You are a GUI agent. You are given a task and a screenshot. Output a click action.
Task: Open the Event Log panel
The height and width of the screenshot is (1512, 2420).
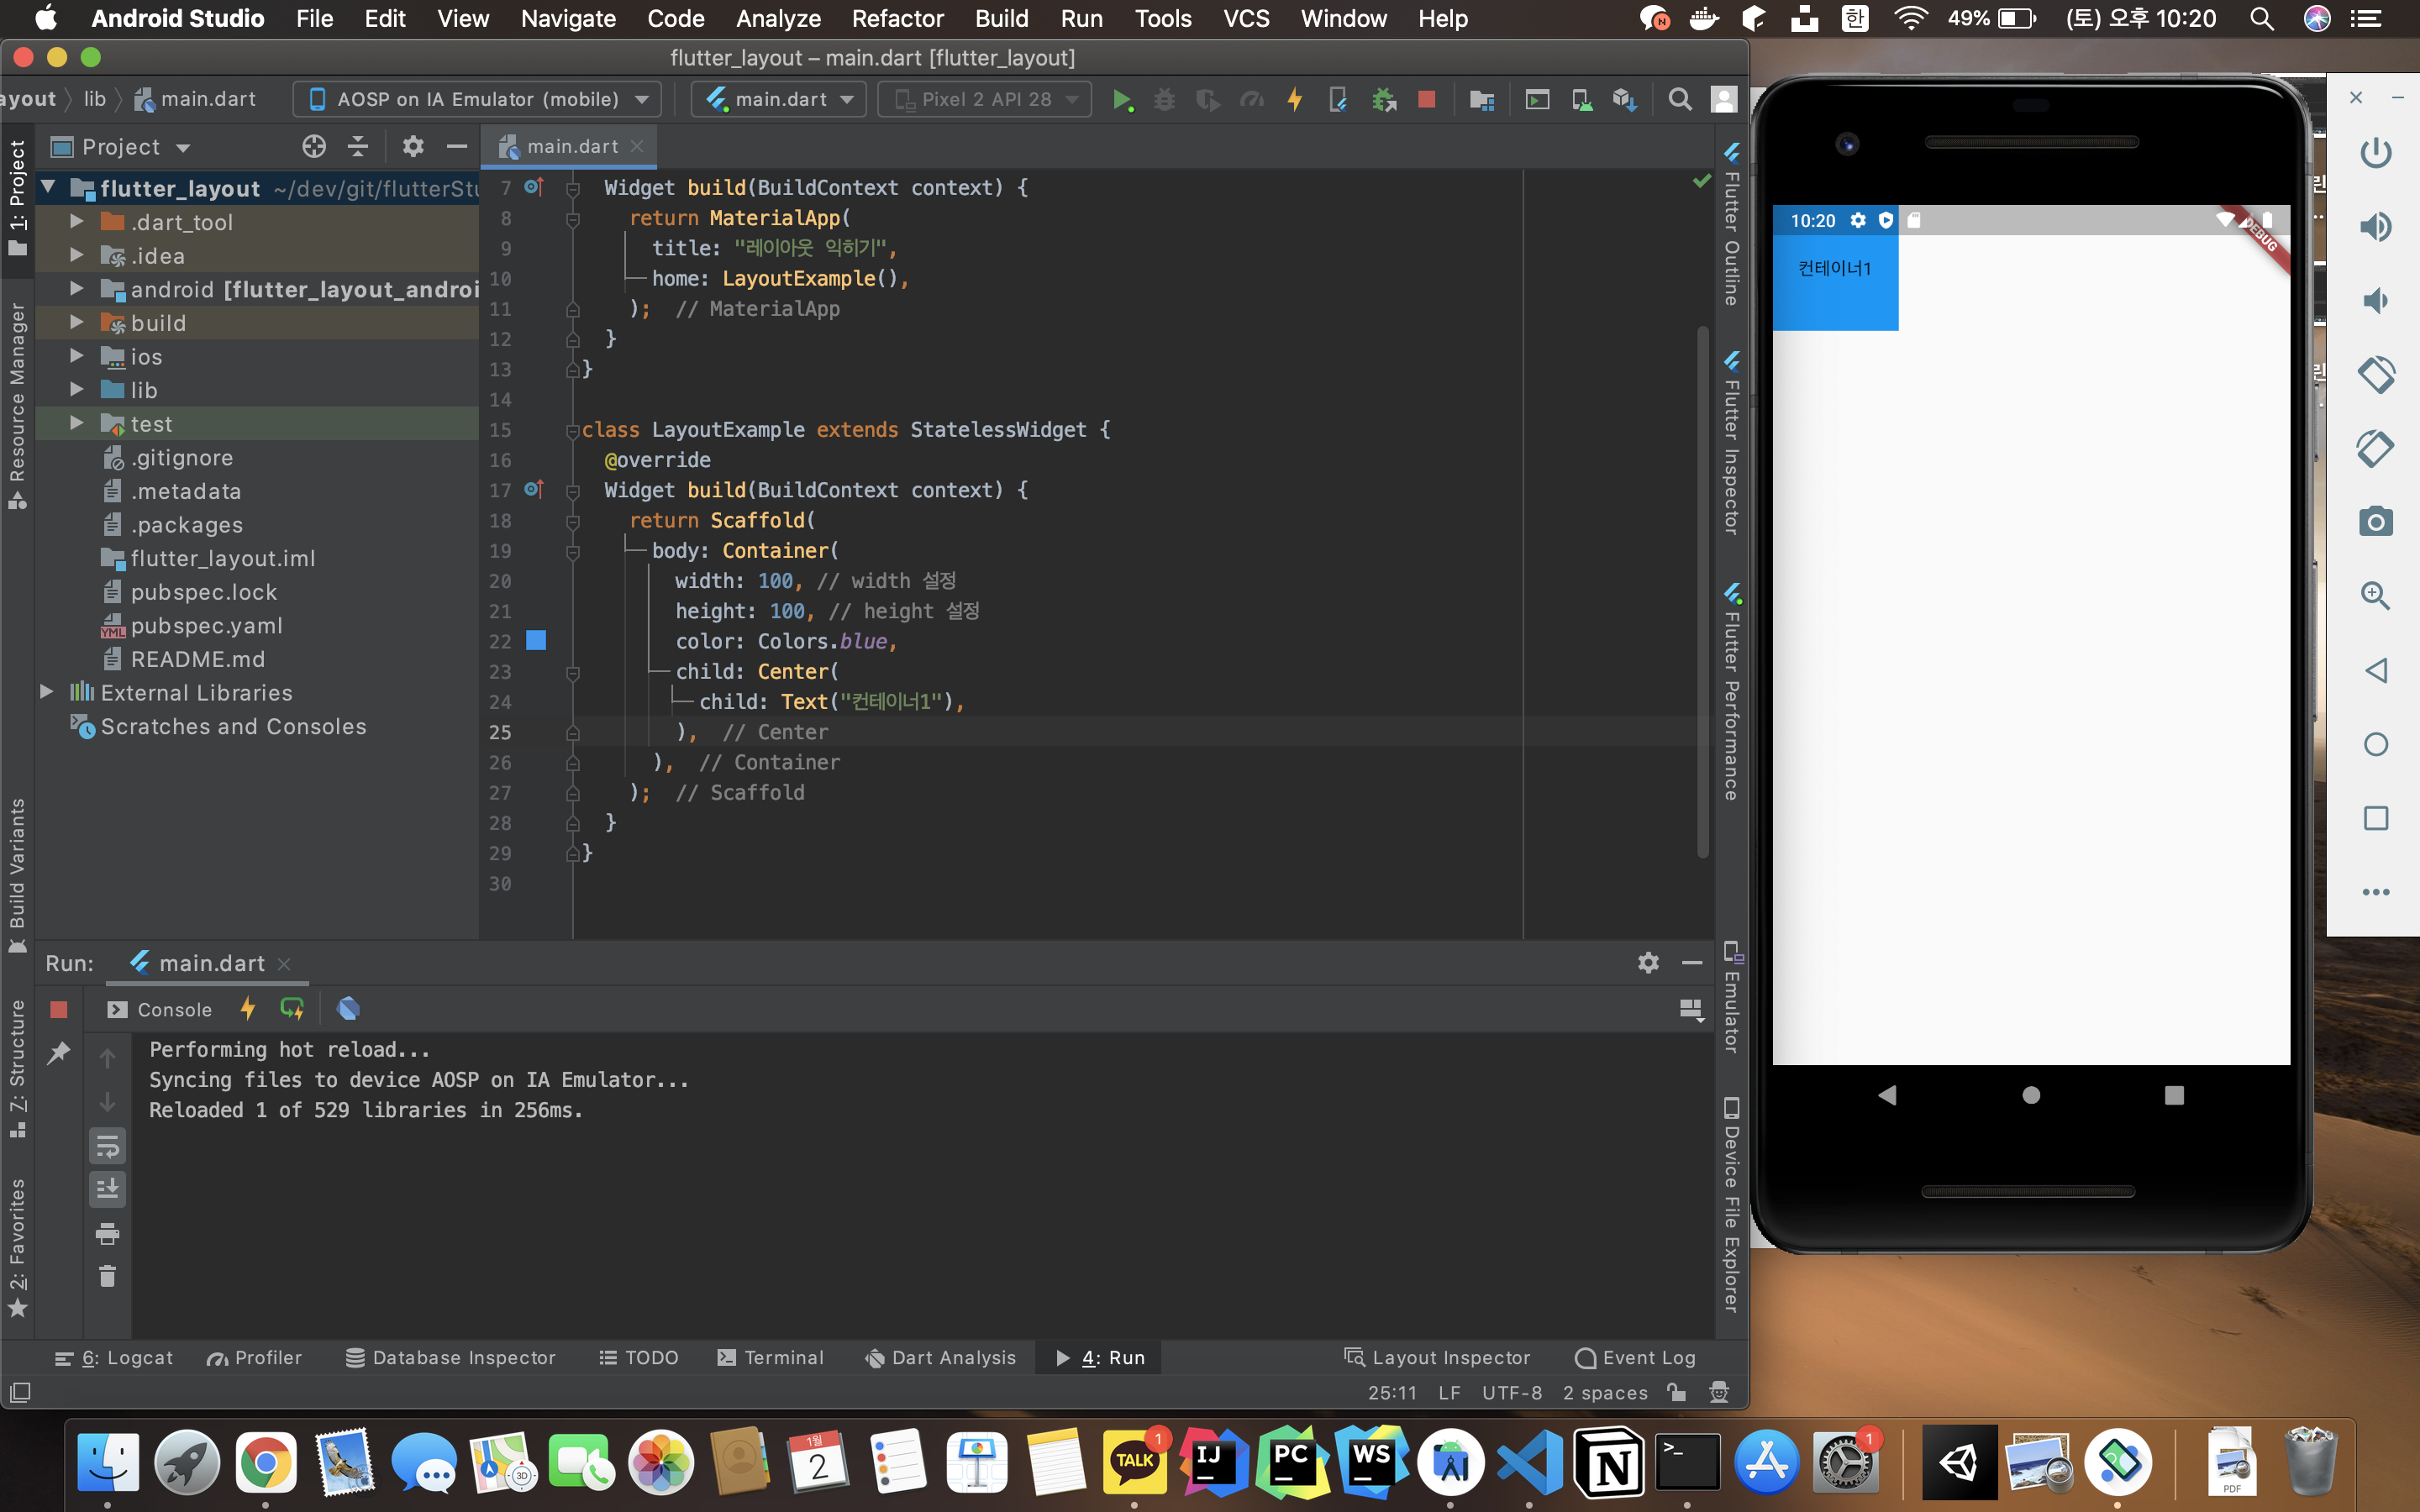1635,1357
